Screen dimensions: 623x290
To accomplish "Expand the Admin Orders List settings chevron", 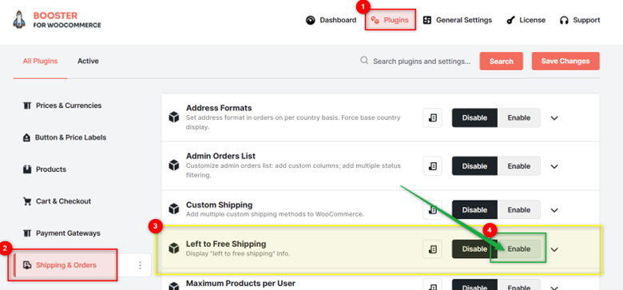I will point(554,166).
